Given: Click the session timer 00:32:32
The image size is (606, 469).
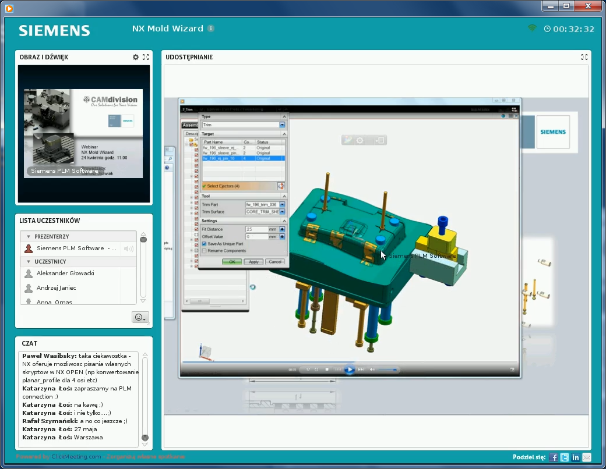Looking at the screenshot, I should point(573,29).
